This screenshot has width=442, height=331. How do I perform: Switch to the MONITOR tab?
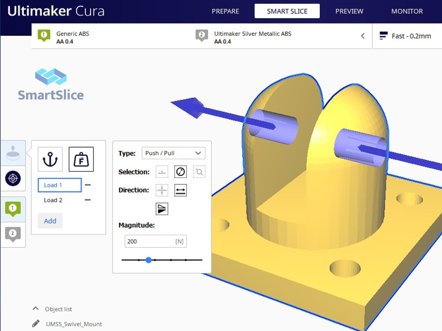click(407, 11)
